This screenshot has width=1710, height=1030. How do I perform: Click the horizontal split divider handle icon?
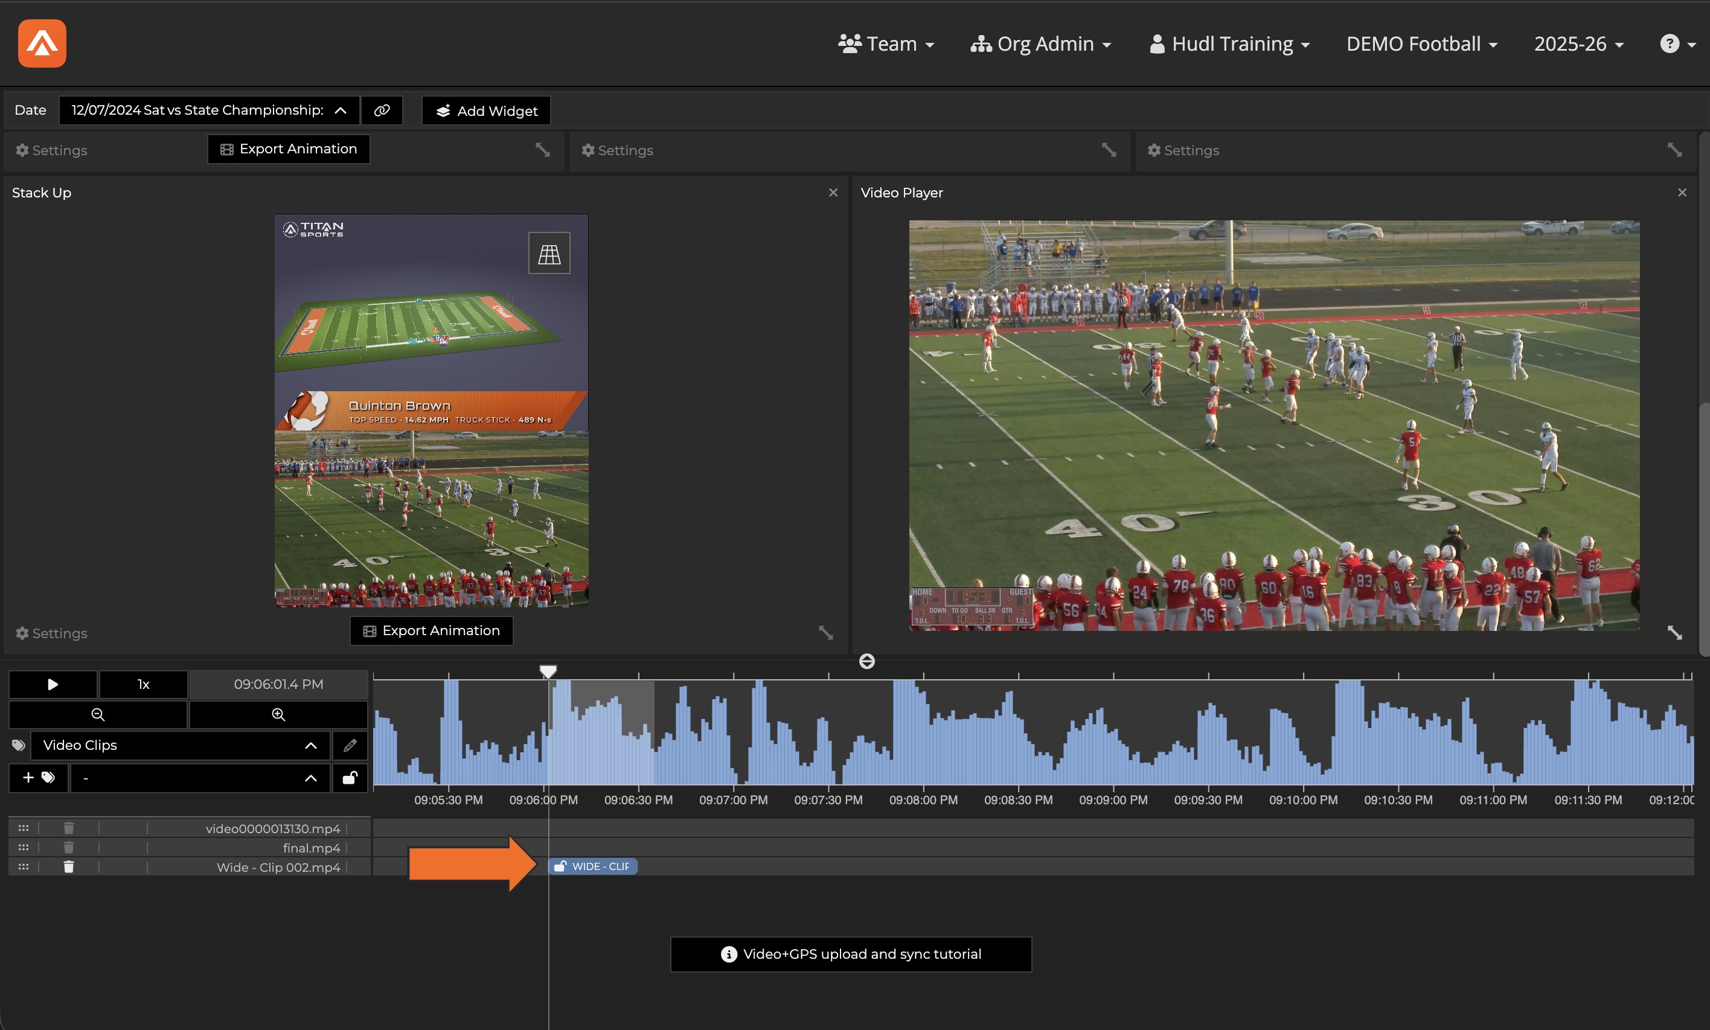pos(867,662)
